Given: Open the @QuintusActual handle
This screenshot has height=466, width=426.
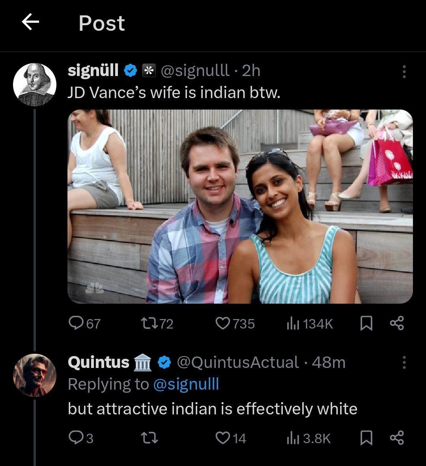Looking at the screenshot, I should 238,362.
